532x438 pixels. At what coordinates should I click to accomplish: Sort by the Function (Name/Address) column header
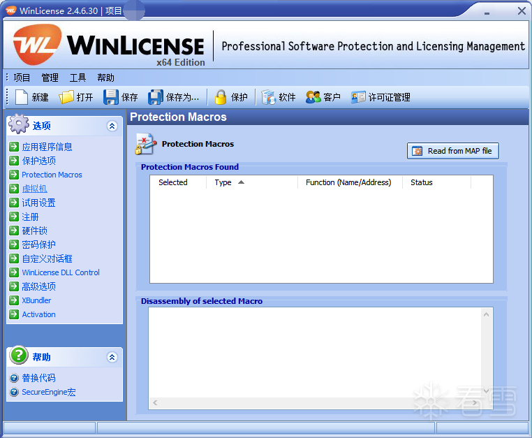350,182
